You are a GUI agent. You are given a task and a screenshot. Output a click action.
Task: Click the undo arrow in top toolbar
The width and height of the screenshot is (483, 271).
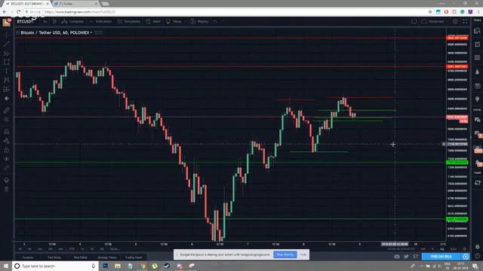coord(215,22)
